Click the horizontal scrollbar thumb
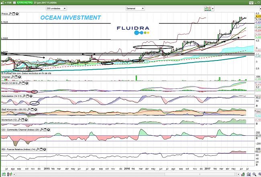Viewport: 261px width, 177px height. click(x=200, y=174)
